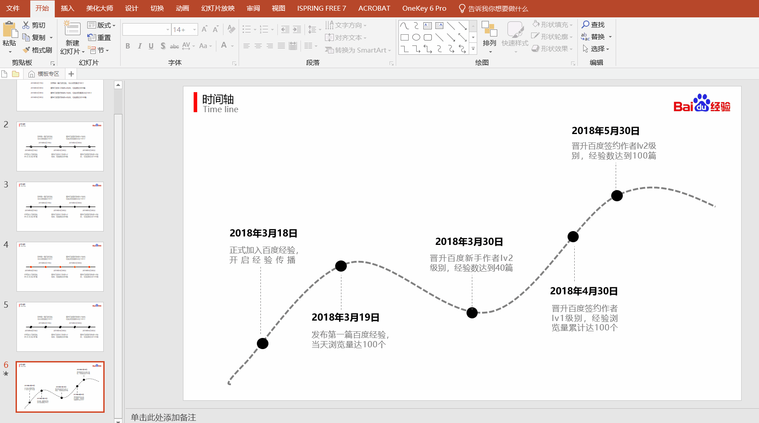This screenshot has height=423, width=759.
Task: Decrease font size with the smaller A icon
Action: [215, 29]
